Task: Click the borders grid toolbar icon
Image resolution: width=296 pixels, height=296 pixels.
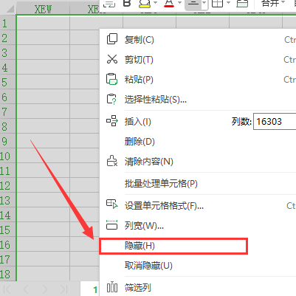Action: (x=217, y=3)
